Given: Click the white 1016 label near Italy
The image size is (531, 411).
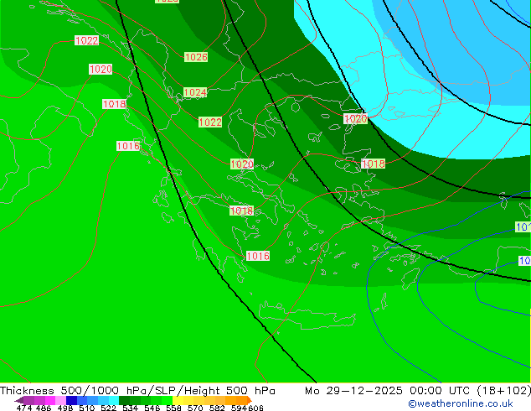Looking at the screenshot, I should 128,146.
